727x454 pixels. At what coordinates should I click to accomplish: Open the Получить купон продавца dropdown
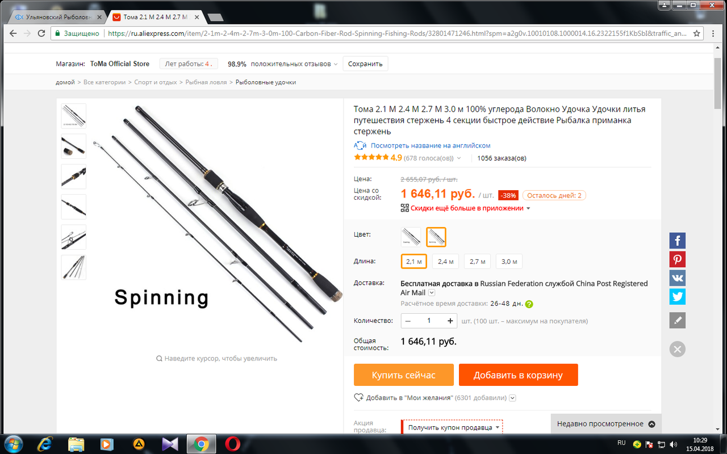(452, 427)
